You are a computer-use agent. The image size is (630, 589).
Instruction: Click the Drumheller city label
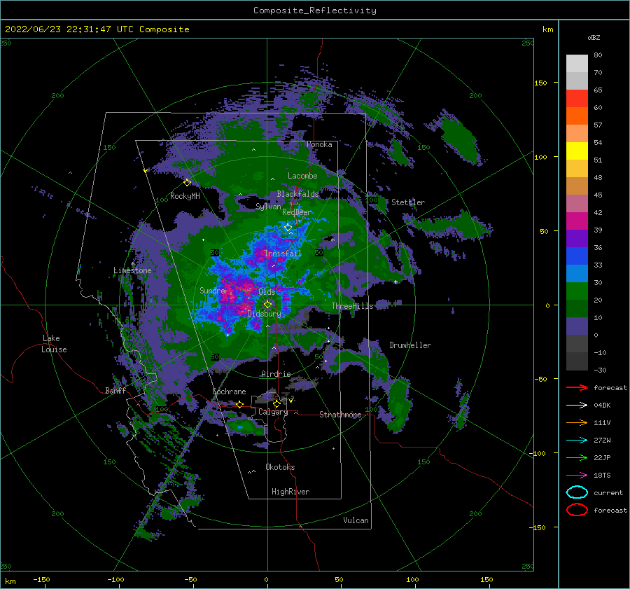point(410,345)
